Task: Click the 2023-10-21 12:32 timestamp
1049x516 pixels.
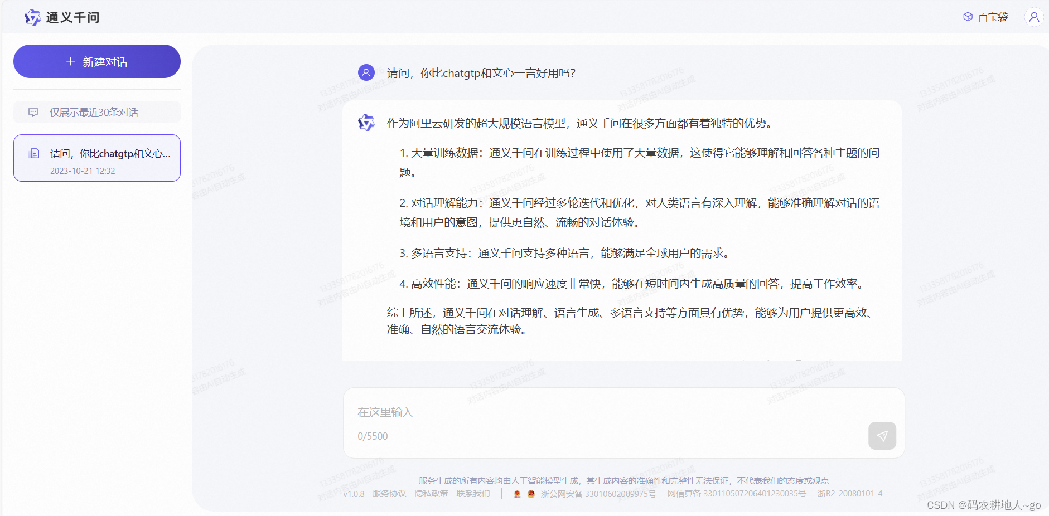Action: [83, 171]
